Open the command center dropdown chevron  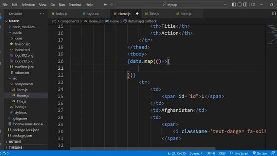[225, 5]
